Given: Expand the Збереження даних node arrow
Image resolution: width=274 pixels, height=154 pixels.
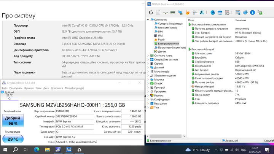Looking at the screenshot, I should pos(148,75).
